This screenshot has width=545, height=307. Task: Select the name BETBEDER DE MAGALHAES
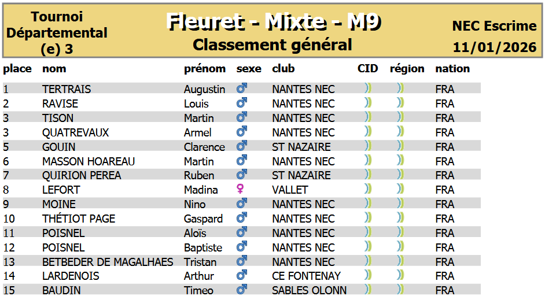[108, 262]
